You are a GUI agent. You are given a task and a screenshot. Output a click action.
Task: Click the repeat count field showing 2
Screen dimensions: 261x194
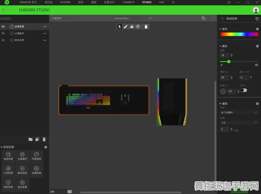pos(225,129)
